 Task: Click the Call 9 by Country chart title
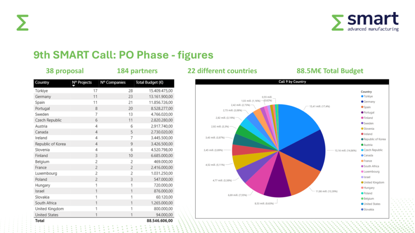[292, 82]
